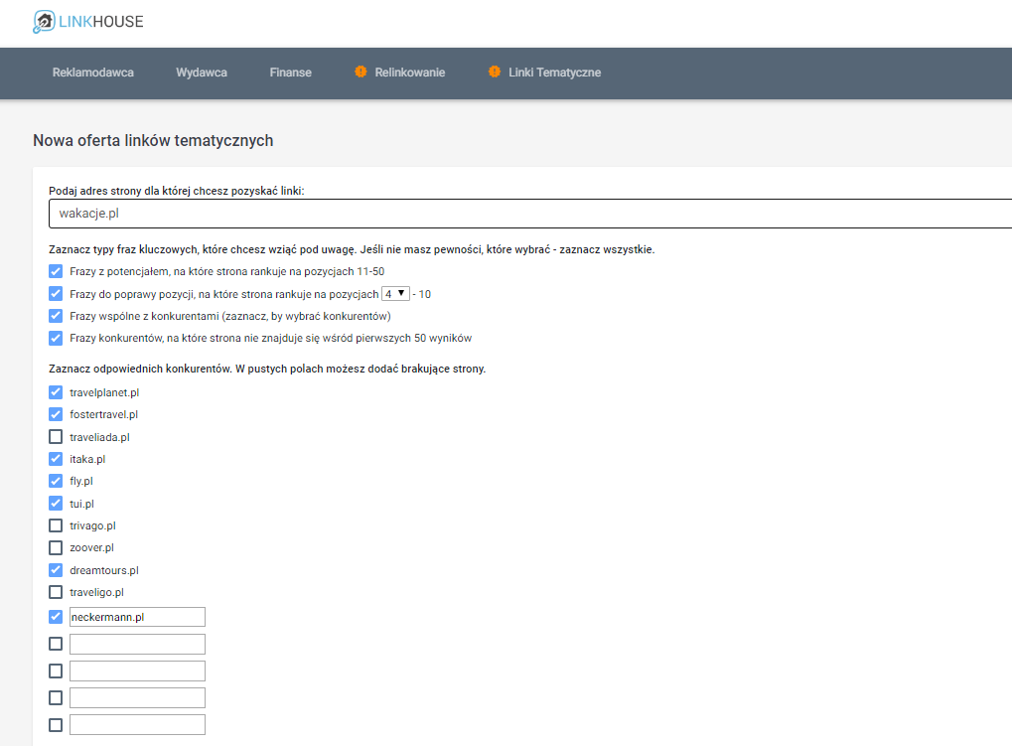Image resolution: width=1012 pixels, height=746 pixels.
Task: Check the first empty competitor checkbox
Action: (x=56, y=644)
